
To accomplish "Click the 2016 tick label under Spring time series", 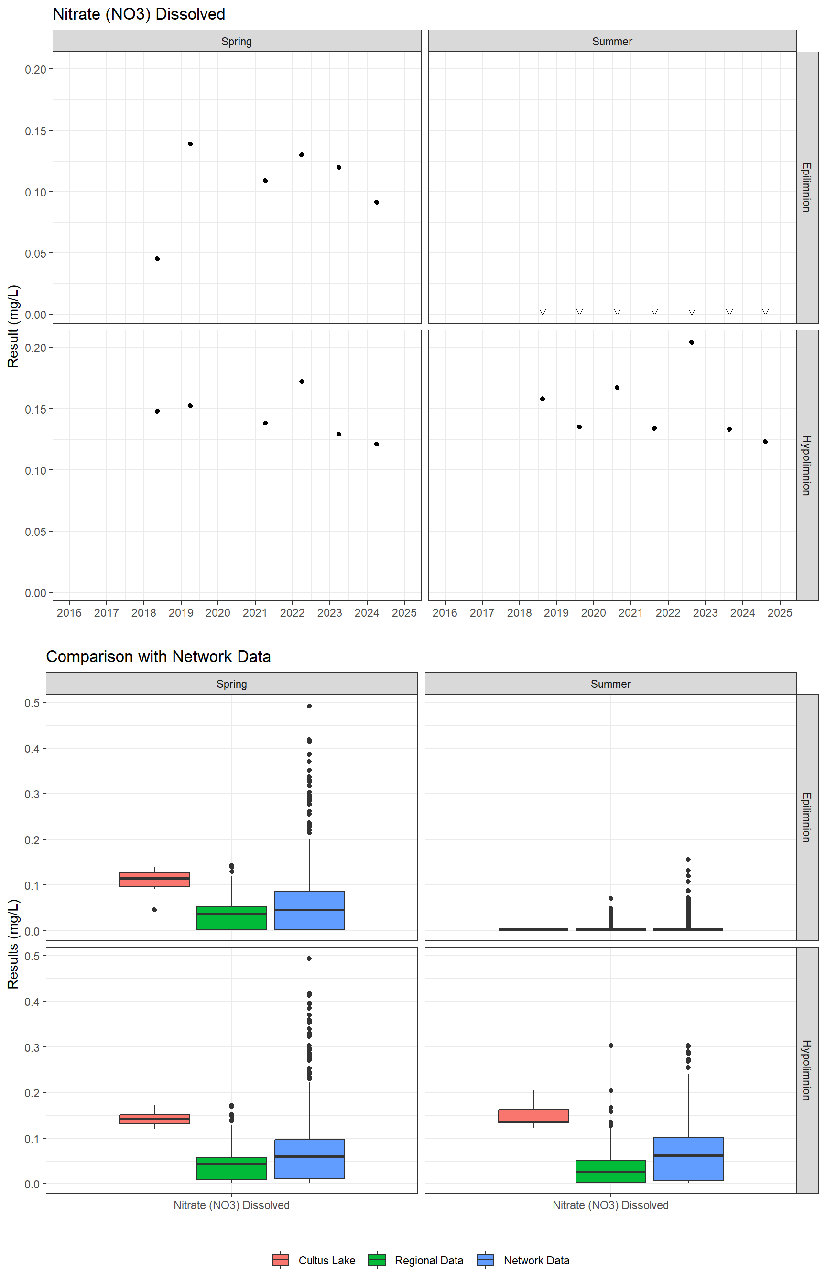I will [x=69, y=613].
